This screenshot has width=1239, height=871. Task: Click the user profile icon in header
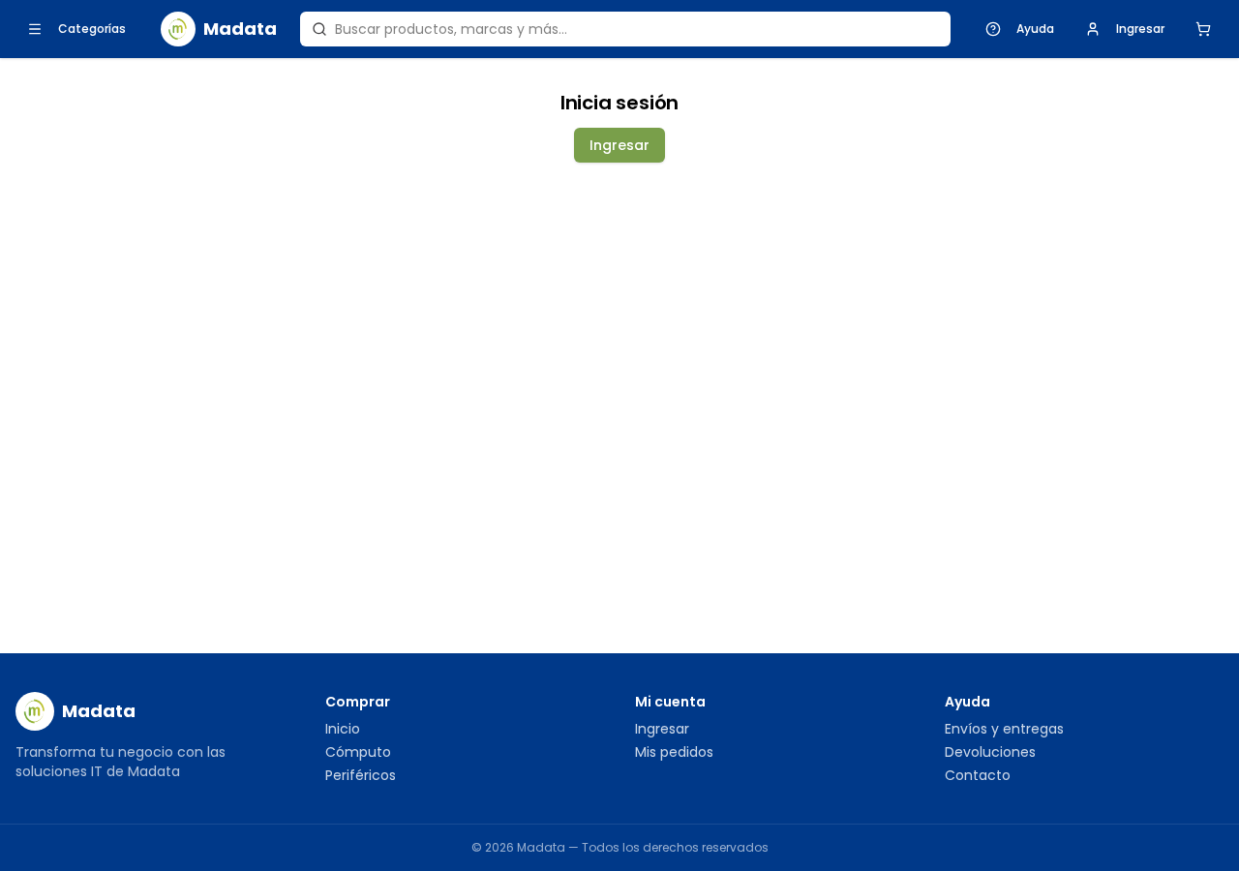click(x=1093, y=29)
